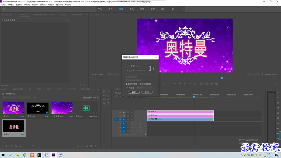Target the A1 audio track
The width and height of the screenshot is (281, 158).
[x=124, y=124]
